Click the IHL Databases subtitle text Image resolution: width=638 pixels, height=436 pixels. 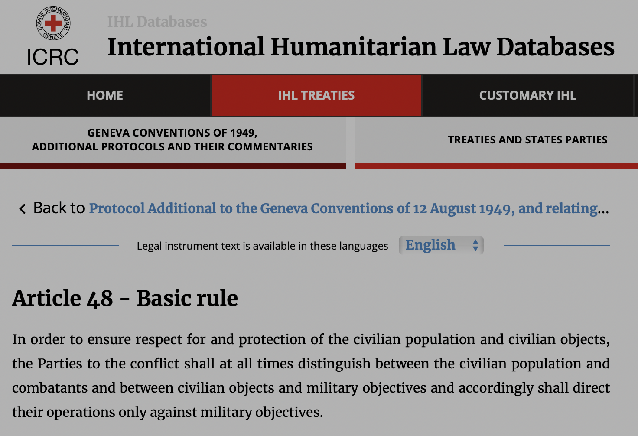click(x=157, y=22)
